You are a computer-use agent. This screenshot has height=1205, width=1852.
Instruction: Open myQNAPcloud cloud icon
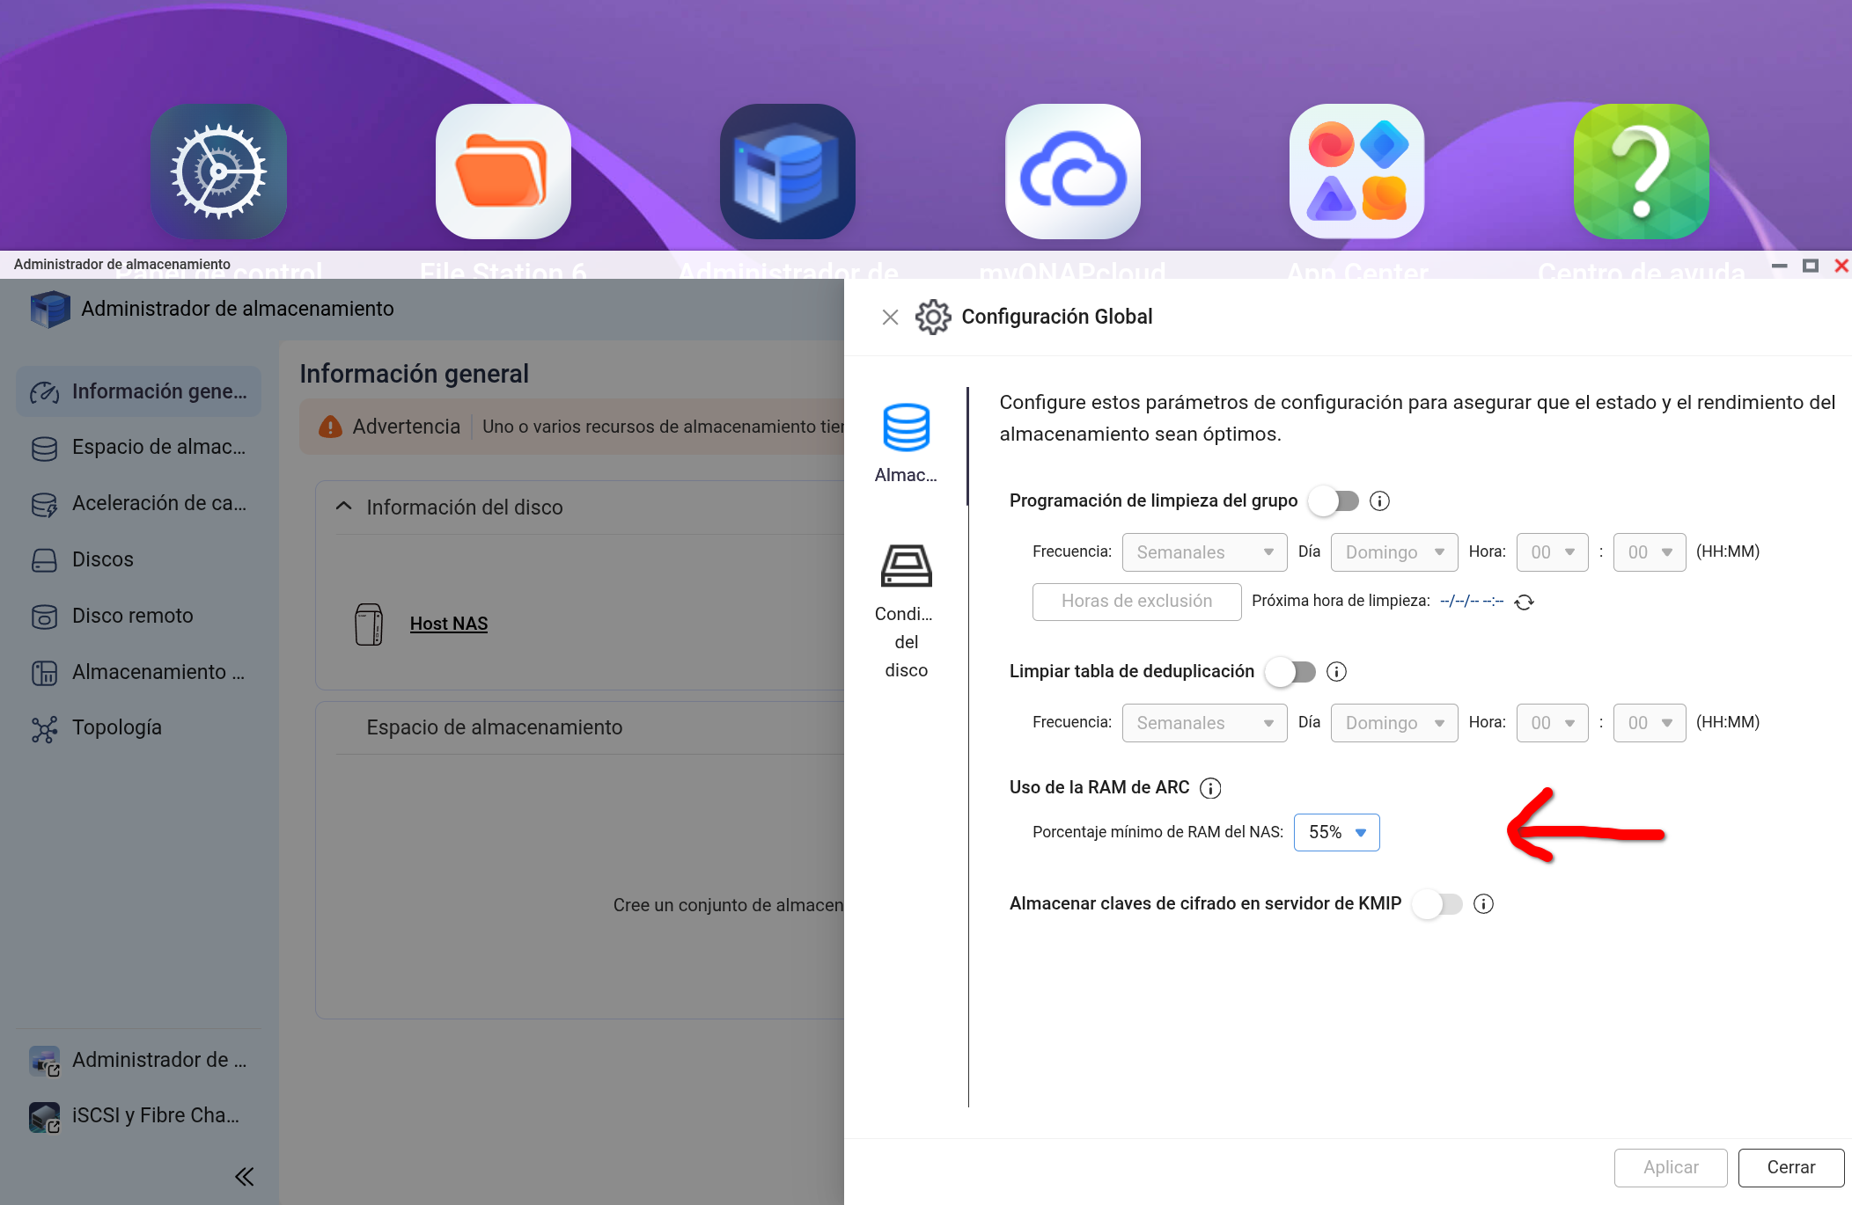(1072, 172)
